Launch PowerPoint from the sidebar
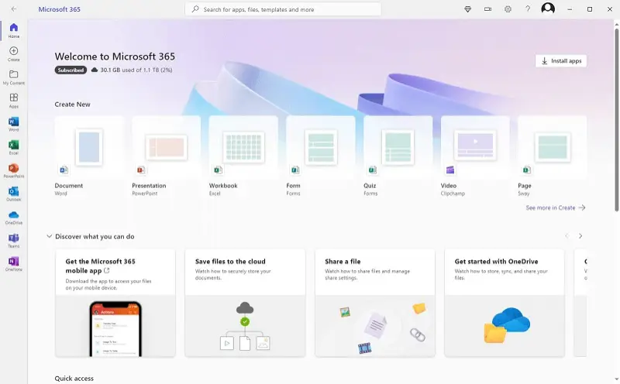The height and width of the screenshot is (384, 620). [x=13, y=170]
